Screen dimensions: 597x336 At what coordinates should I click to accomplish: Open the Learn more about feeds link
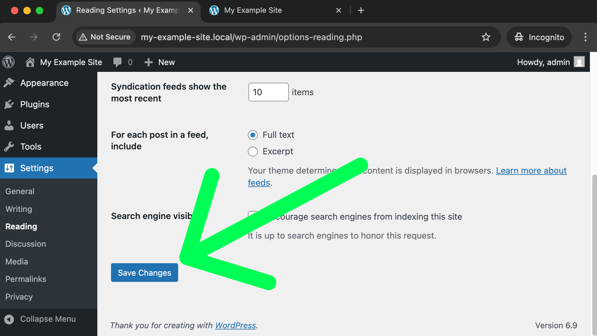(x=531, y=170)
